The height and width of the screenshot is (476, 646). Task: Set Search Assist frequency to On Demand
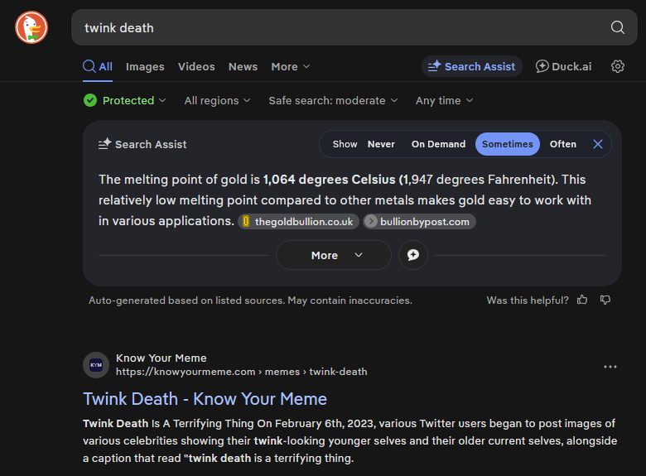[x=438, y=144]
